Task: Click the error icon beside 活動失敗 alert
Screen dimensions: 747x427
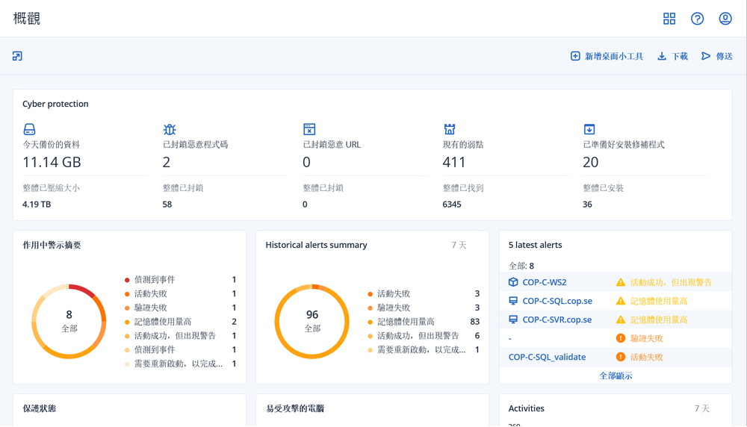Action: (620, 357)
